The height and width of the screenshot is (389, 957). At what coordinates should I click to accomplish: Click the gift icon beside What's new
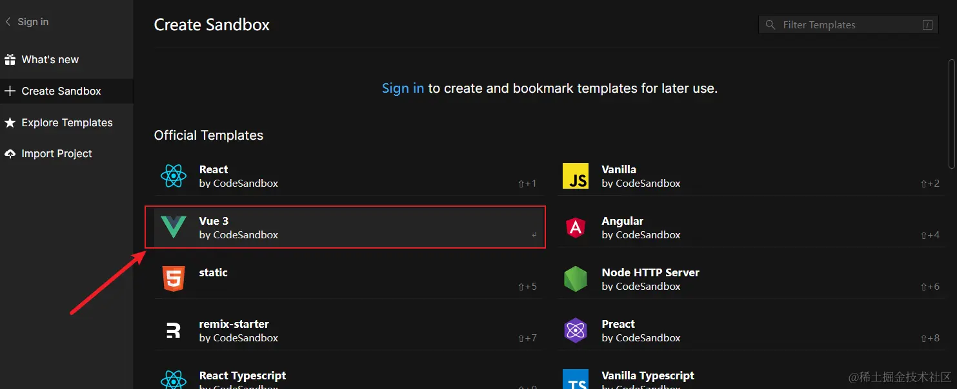(x=10, y=60)
